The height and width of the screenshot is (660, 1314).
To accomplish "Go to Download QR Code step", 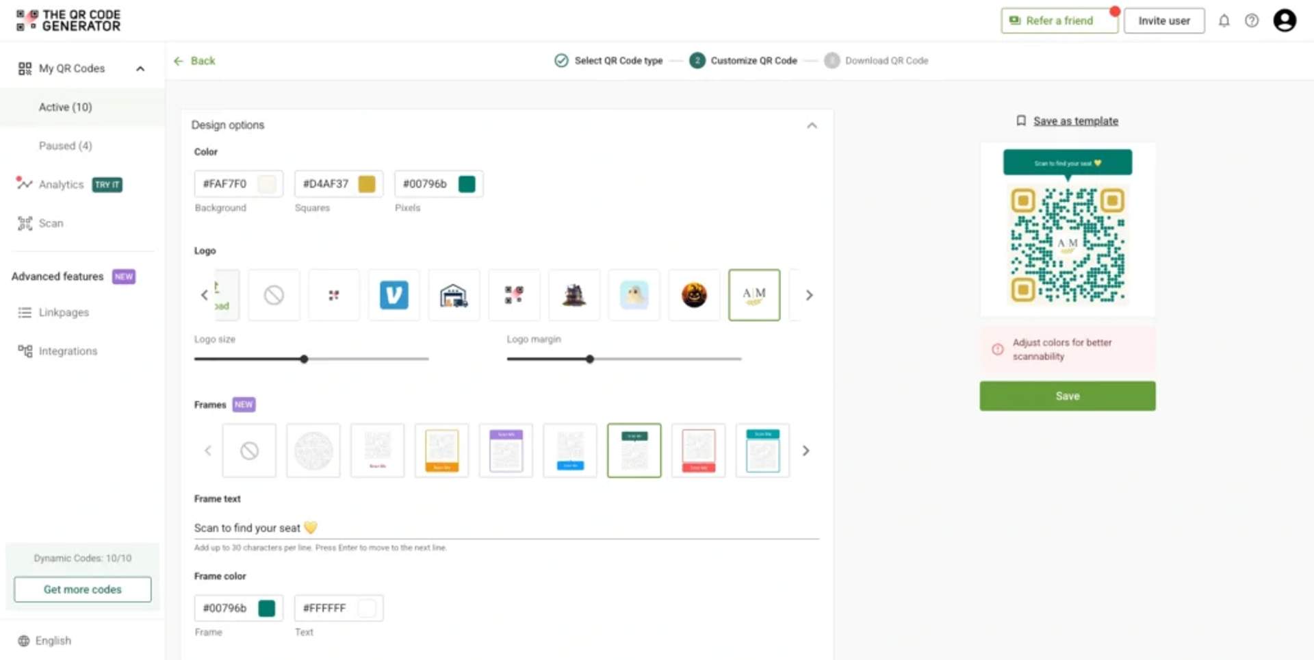I will click(x=877, y=60).
